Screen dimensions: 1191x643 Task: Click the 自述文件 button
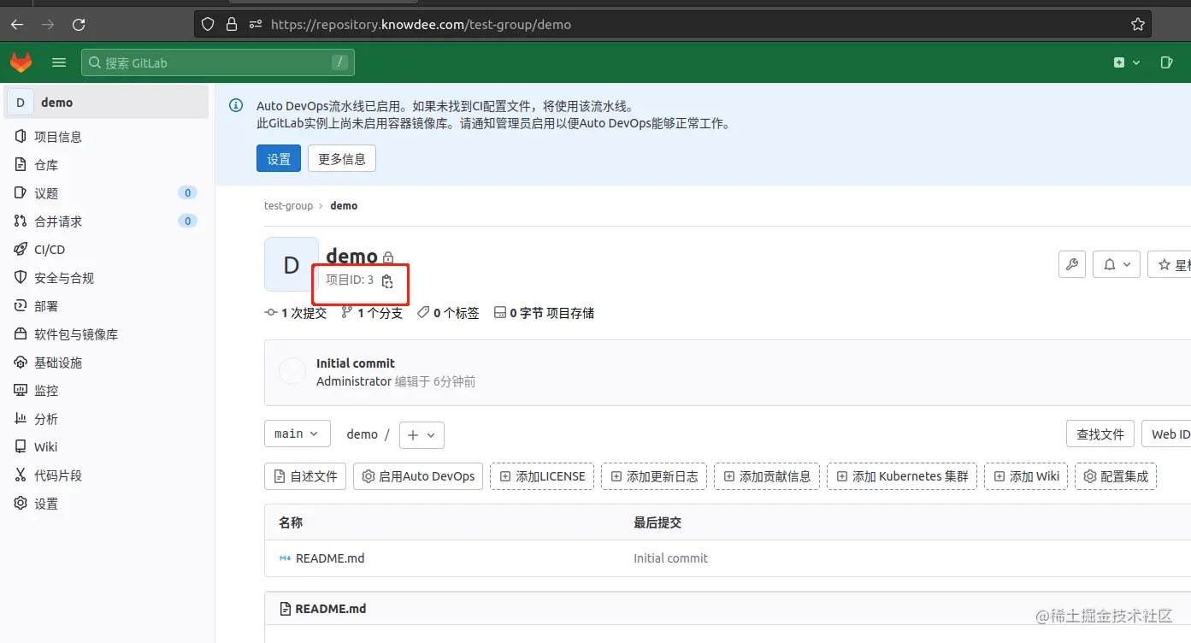[305, 476]
